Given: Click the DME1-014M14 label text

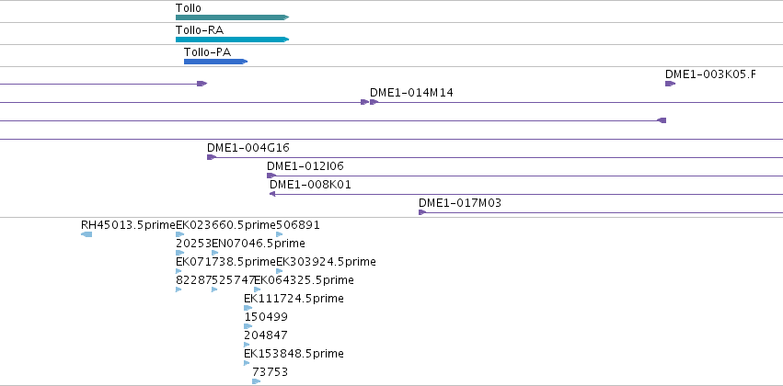Looking at the screenshot, I should click(x=411, y=92).
